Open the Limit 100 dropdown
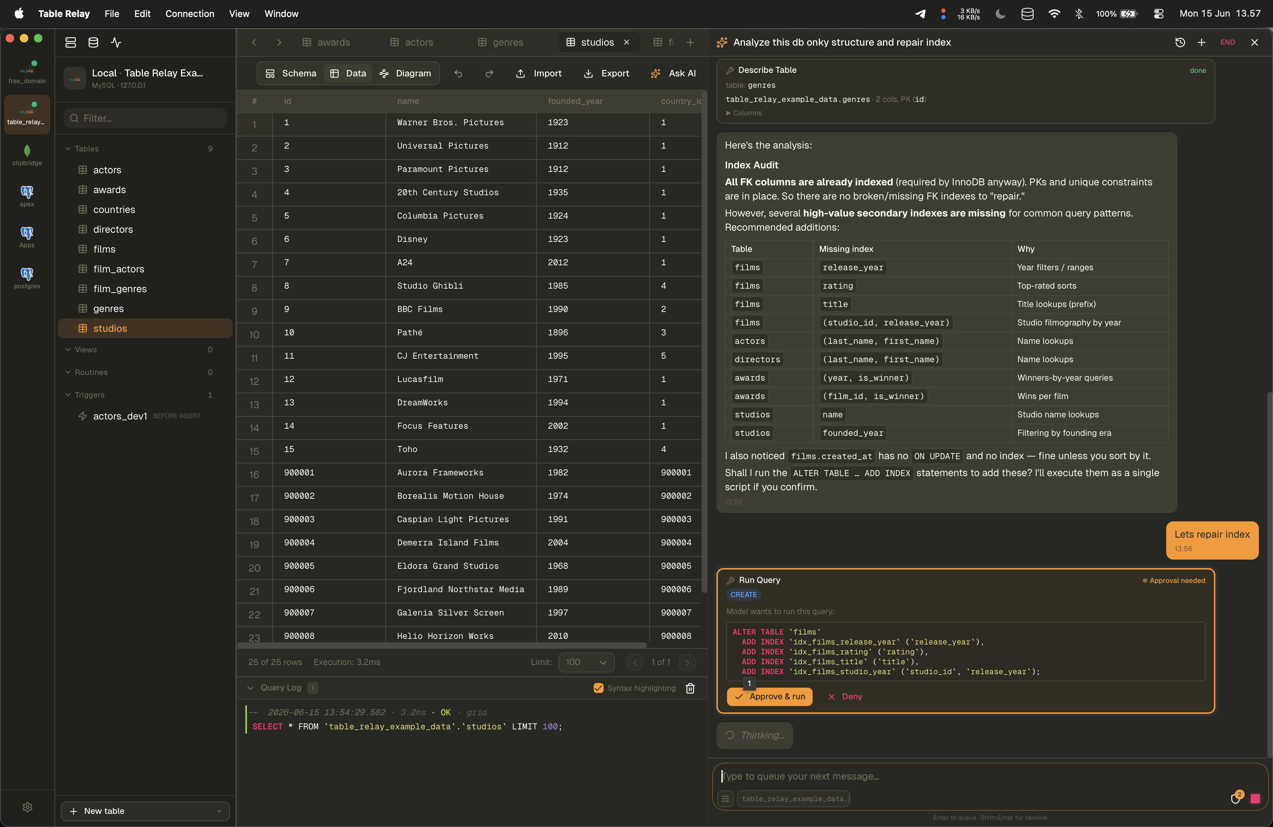Viewport: 1273px width, 827px height. [x=586, y=662]
